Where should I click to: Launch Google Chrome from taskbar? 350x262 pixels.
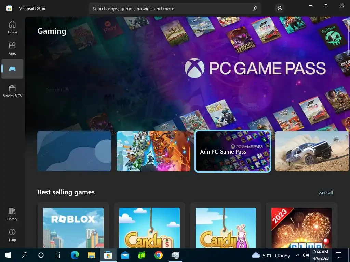(x=159, y=255)
